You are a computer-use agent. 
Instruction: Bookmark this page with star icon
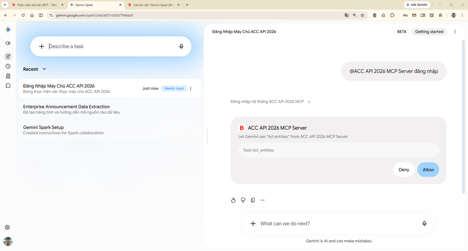click(x=362, y=15)
